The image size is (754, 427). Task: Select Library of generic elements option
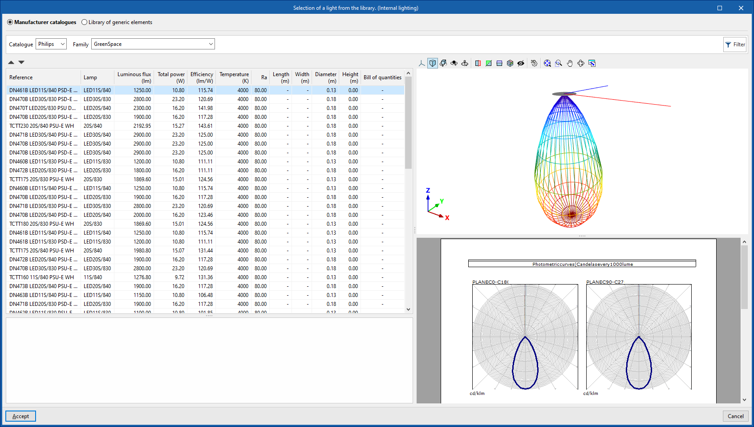[x=85, y=22]
